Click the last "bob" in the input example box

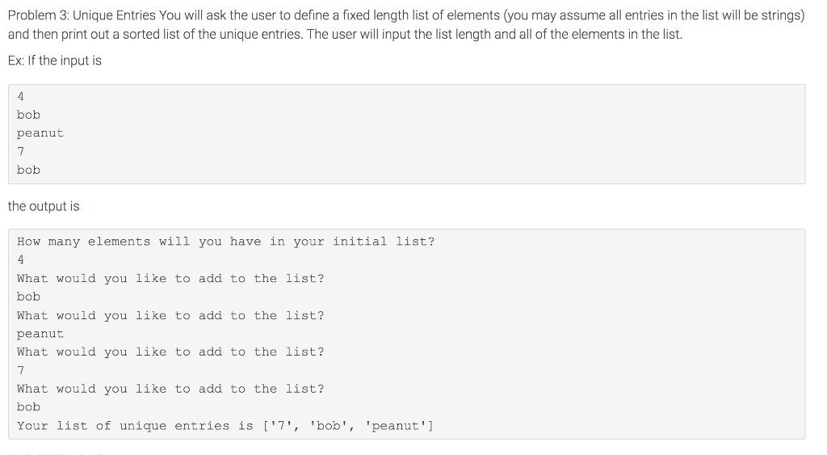point(28,170)
